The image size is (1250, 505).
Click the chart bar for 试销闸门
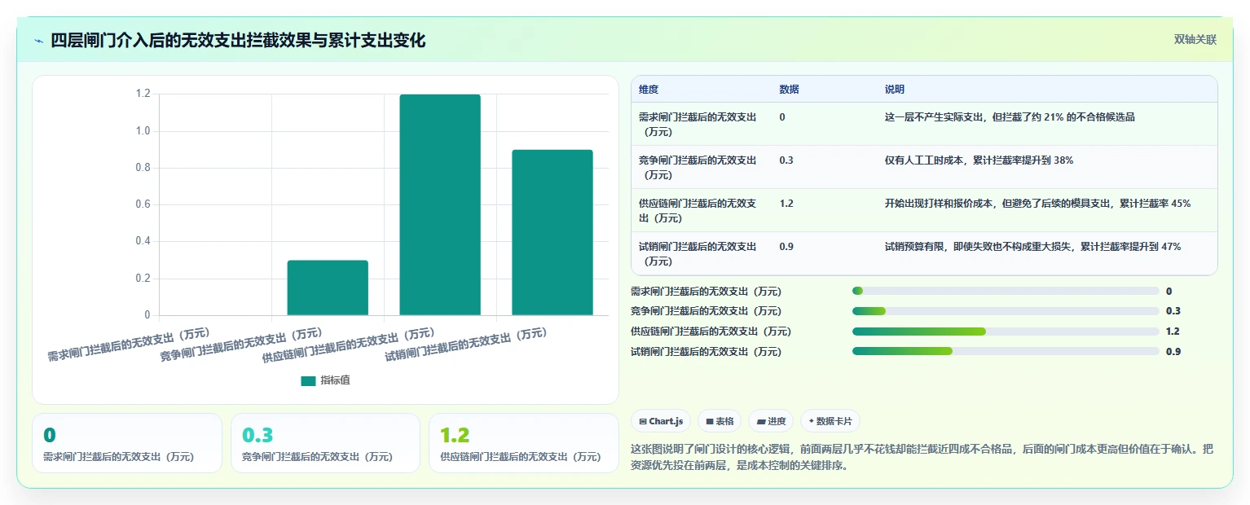point(552,232)
